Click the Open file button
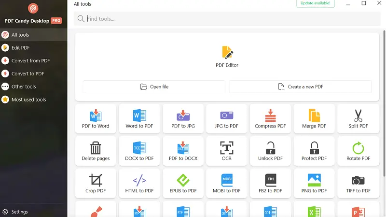 154,87
